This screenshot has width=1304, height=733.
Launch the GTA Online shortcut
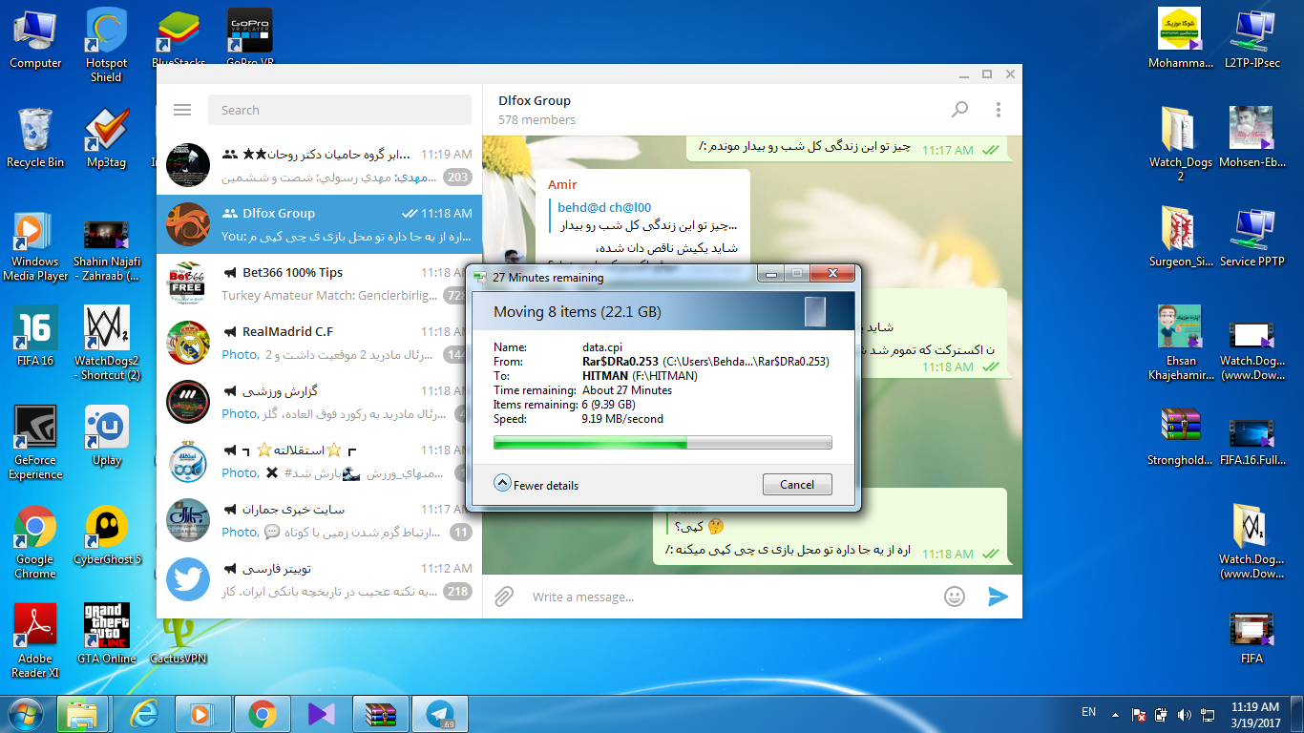pyautogui.click(x=106, y=634)
